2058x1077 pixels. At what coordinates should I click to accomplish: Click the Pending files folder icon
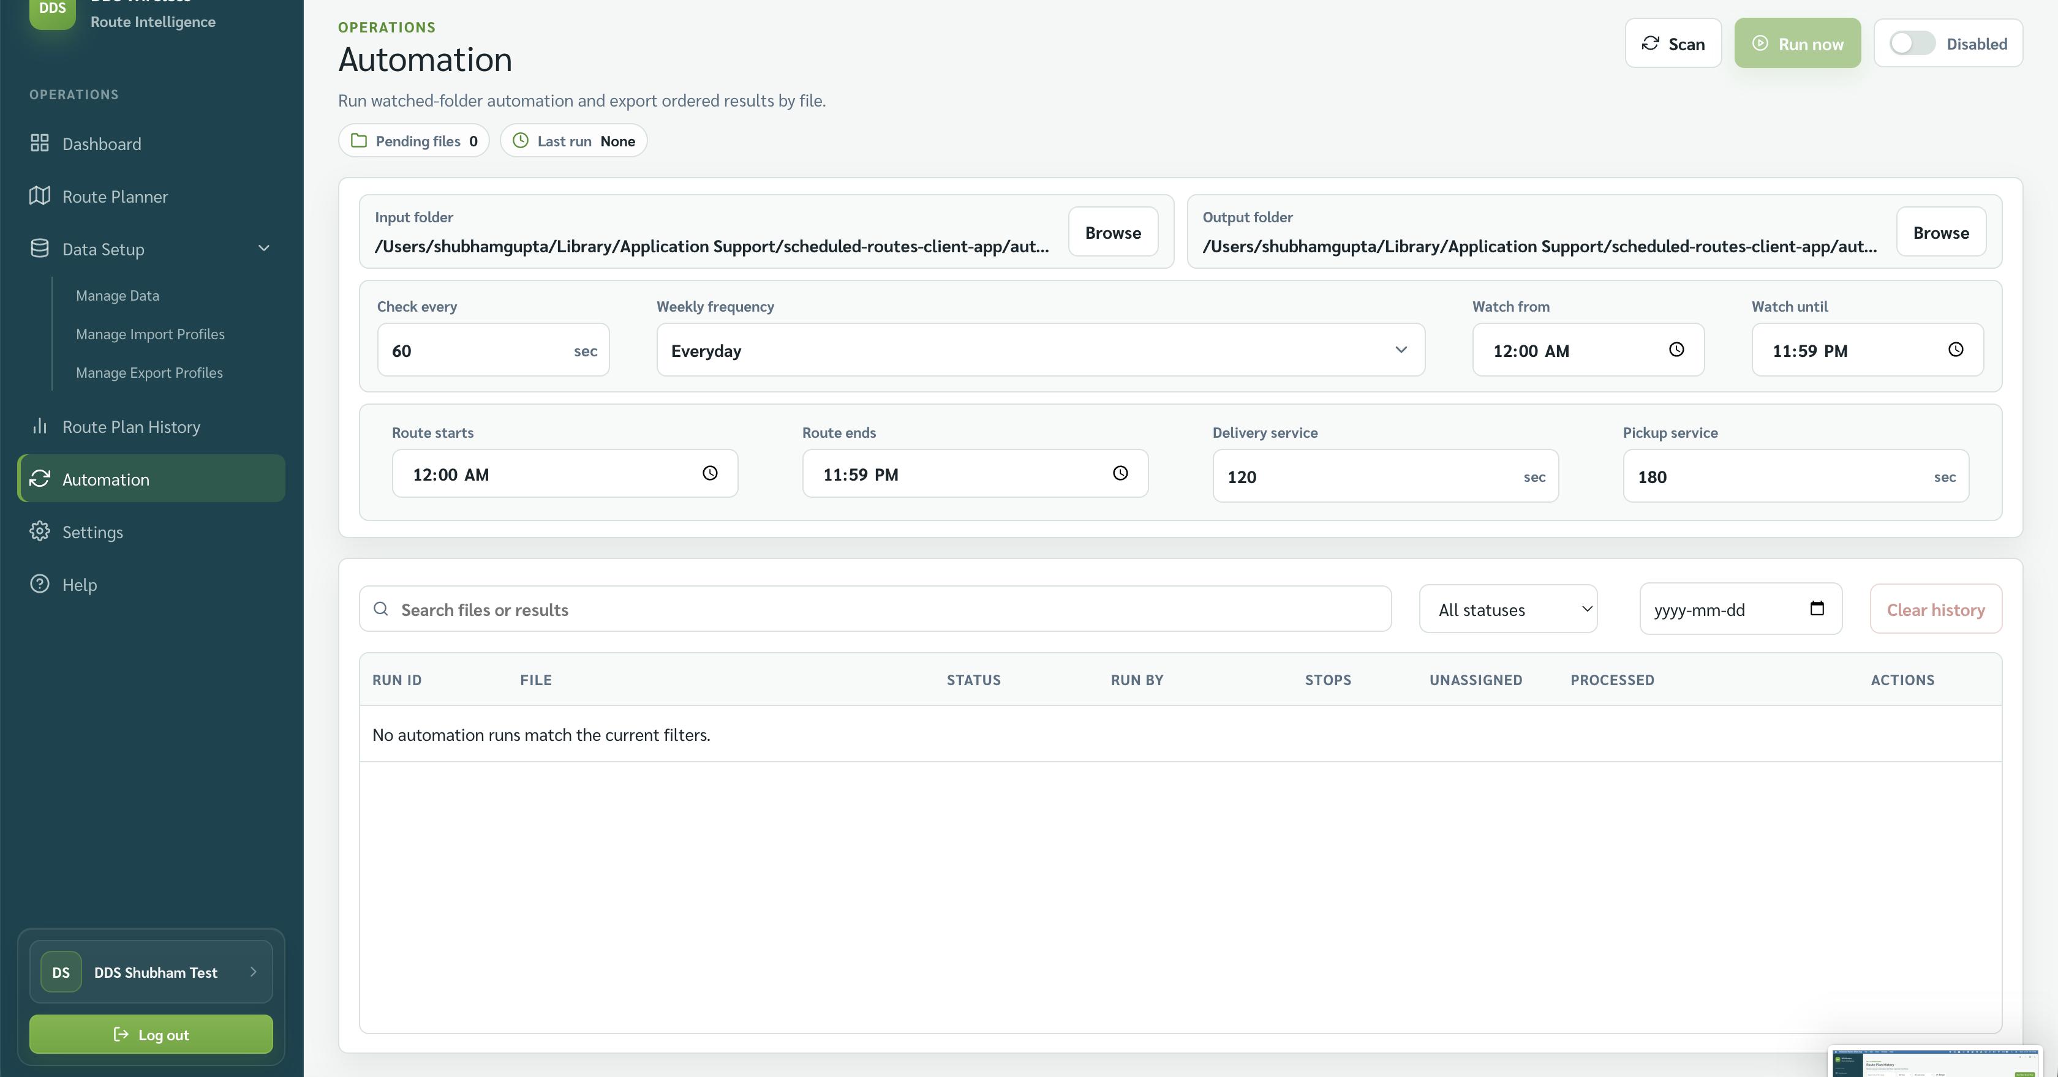(x=359, y=140)
